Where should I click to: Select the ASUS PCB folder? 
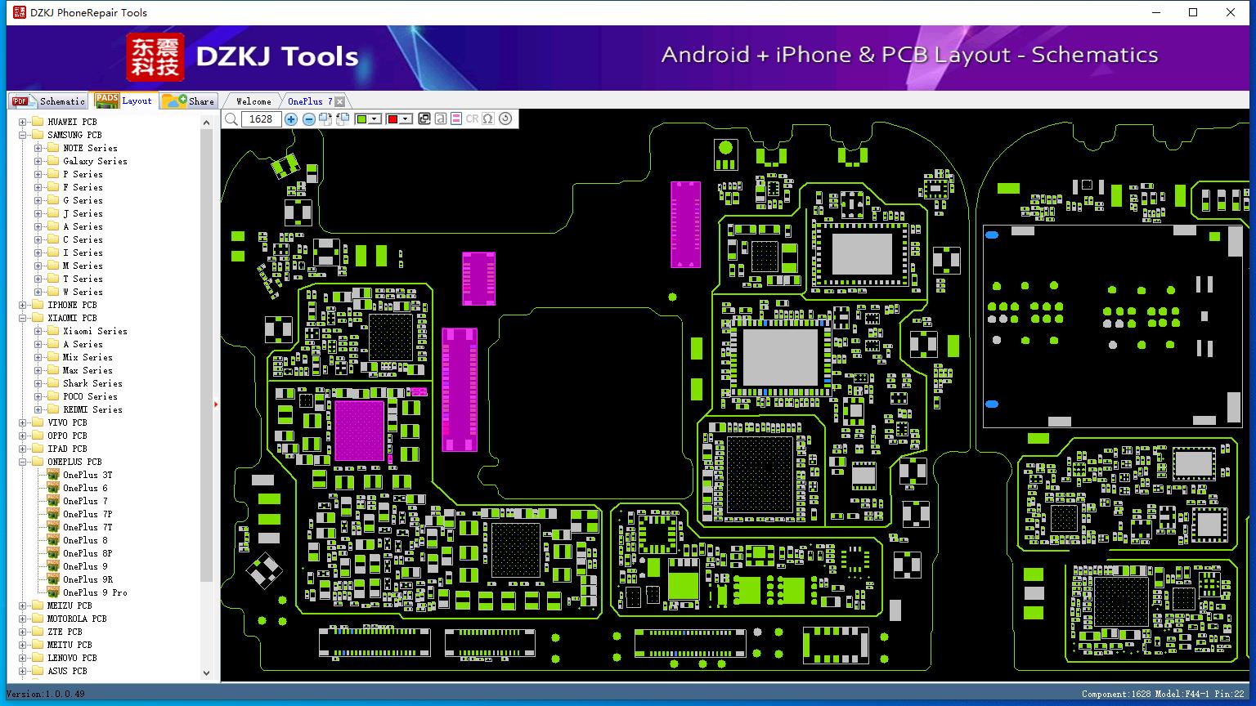pyautogui.click(x=67, y=672)
